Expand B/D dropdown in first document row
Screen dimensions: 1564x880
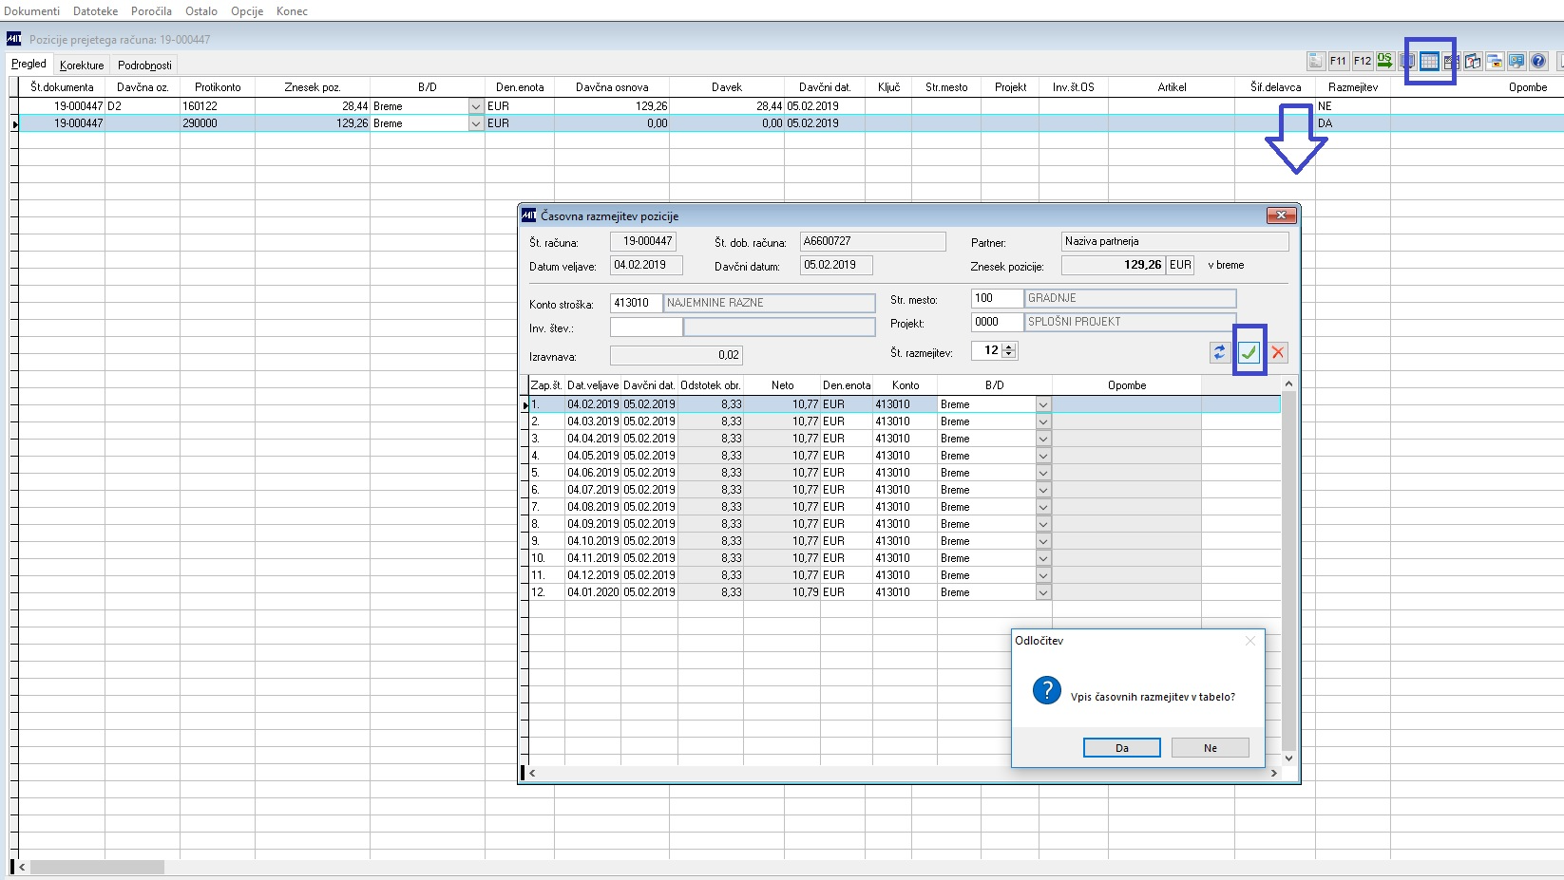[x=475, y=106]
